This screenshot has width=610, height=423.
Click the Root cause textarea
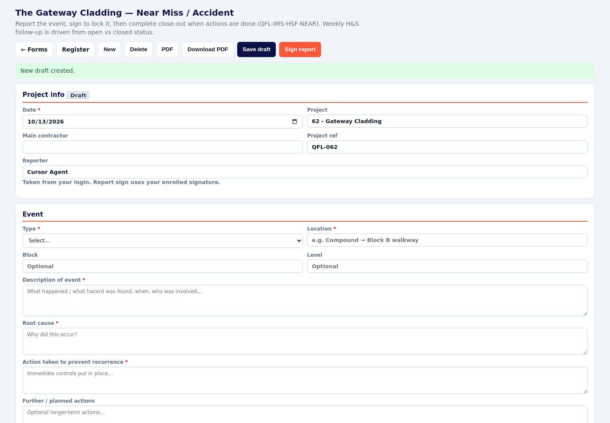pyautogui.click(x=305, y=341)
